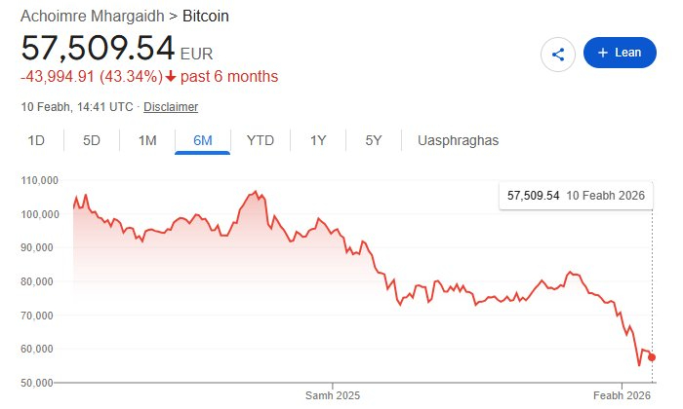Click the Samh 2025 axis label

tap(333, 395)
